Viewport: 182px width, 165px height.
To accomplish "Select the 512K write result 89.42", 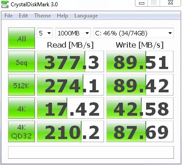I will tap(140, 85).
